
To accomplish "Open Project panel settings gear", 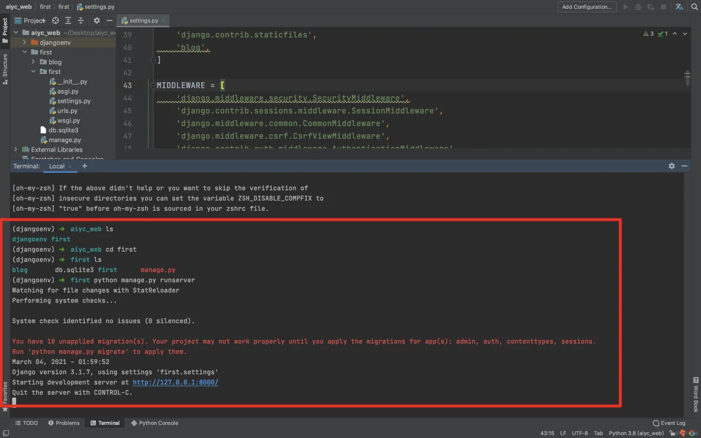I will coord(97,21).
